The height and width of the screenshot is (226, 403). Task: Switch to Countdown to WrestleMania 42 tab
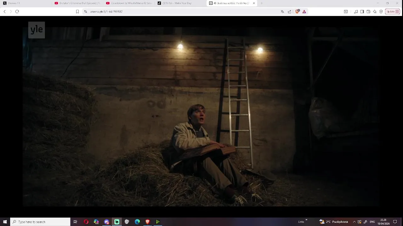pyautogui.click(x=129, y=3)
